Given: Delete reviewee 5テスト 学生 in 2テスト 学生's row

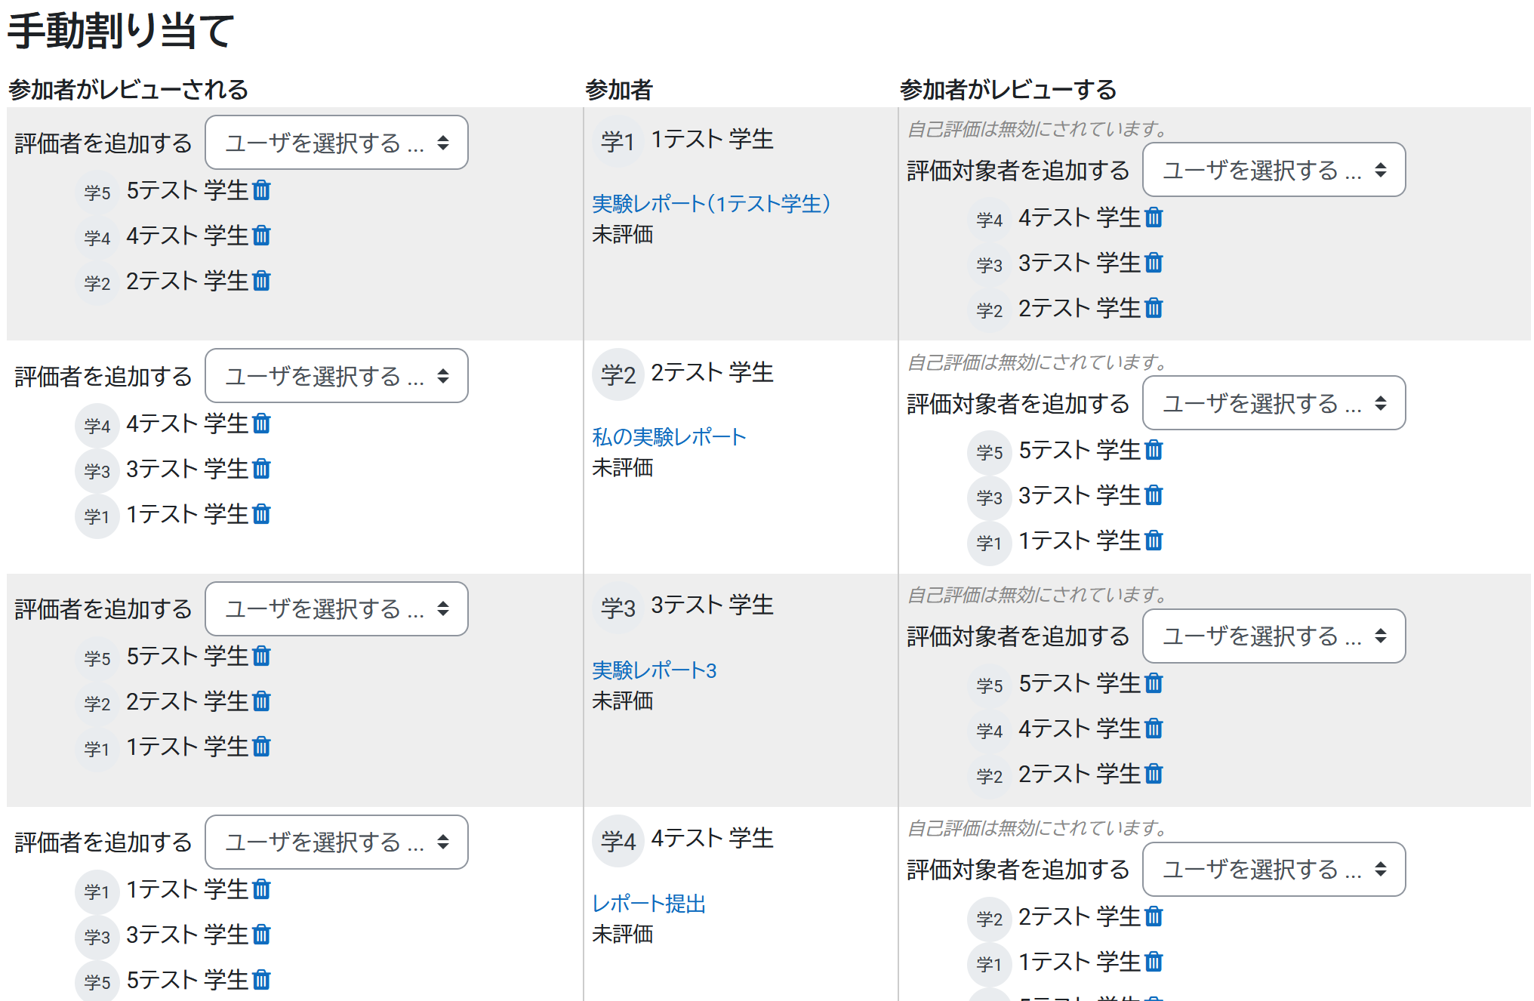Looking at the screenshot, I should [x=1154, y=450].
